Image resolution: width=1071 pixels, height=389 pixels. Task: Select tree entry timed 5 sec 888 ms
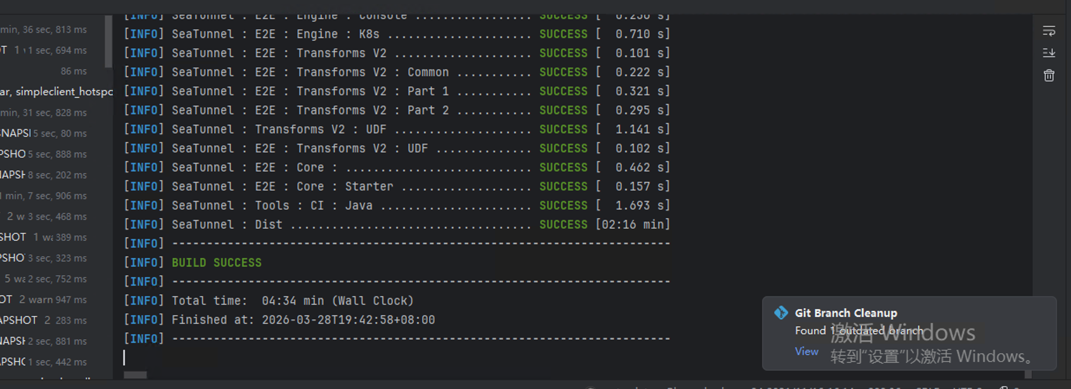pos(43,154)
